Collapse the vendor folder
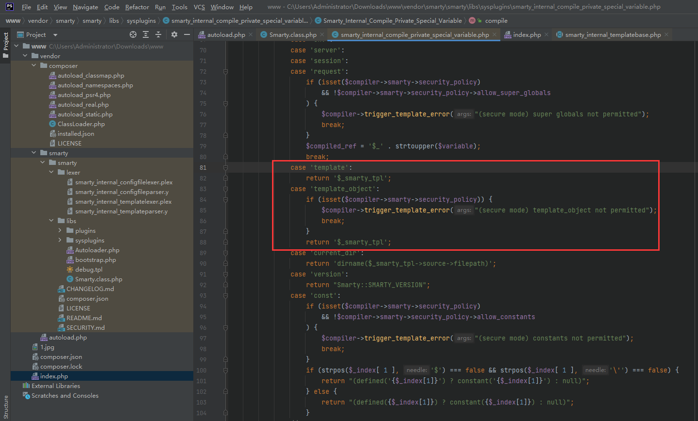The height and width of the screenshot is (421, 698). (x=25, y=56)
